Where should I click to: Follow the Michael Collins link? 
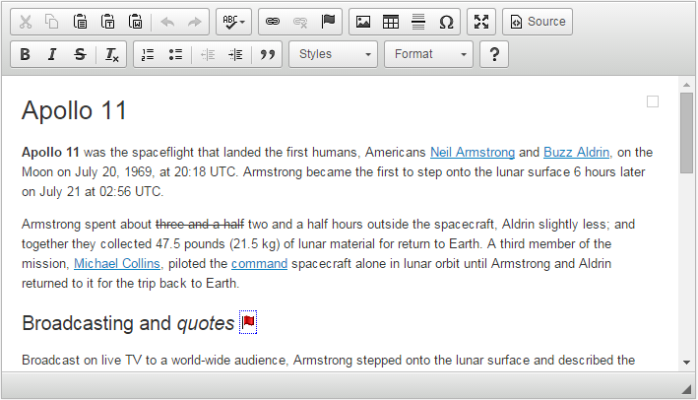[x=116, y=264]
